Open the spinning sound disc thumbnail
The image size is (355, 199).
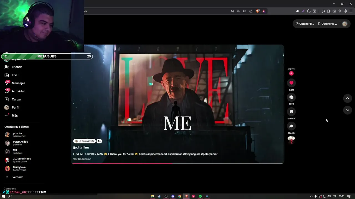click(x=291, y=140)
